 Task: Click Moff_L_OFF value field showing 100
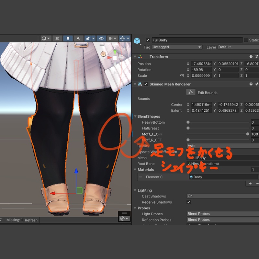point(255,134)
